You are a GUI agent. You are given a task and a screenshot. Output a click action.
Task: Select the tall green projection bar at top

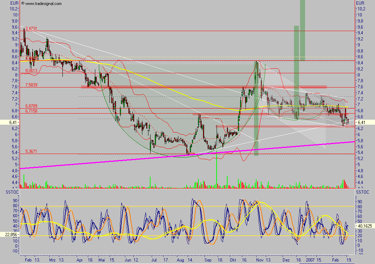coord(303,30)
